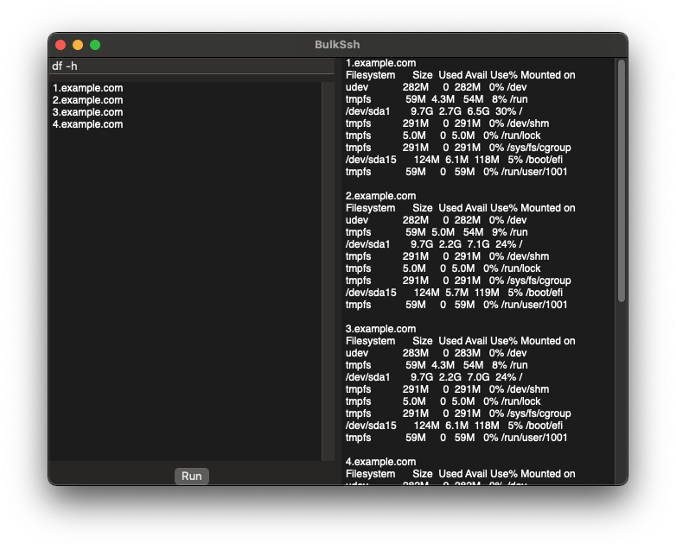Click the BulkSsh window title bar text
The width and height of the screenshot is (676, 549).
pos(337,45)
